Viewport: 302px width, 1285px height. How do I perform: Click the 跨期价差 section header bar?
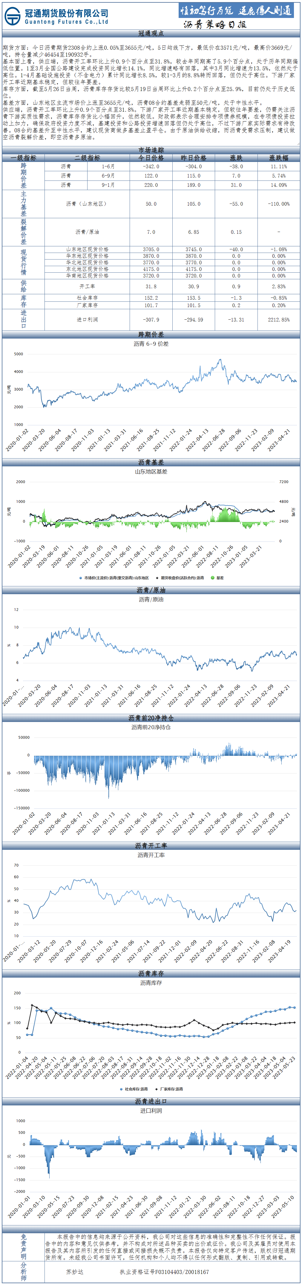151,335
